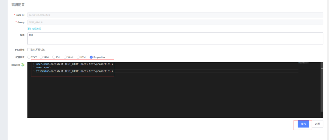The image size is (329, 140).
Task: Click the 编辑配置 page heading
Action: coord(18,5)
